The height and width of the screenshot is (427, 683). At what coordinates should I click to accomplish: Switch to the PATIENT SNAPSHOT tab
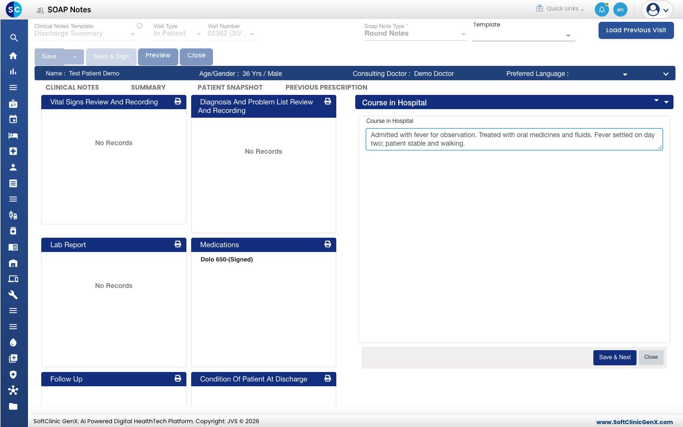(230, 87)
